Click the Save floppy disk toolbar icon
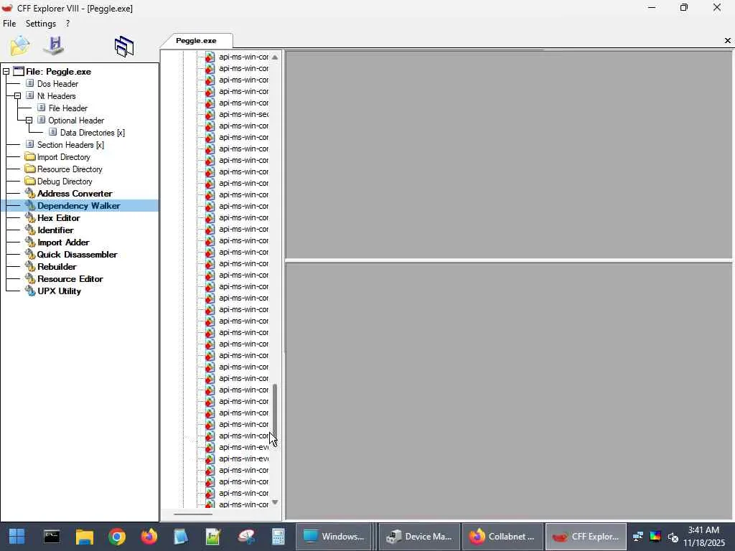Image resolution: width=735 pixels, height=551 pixels. (55, 45)
